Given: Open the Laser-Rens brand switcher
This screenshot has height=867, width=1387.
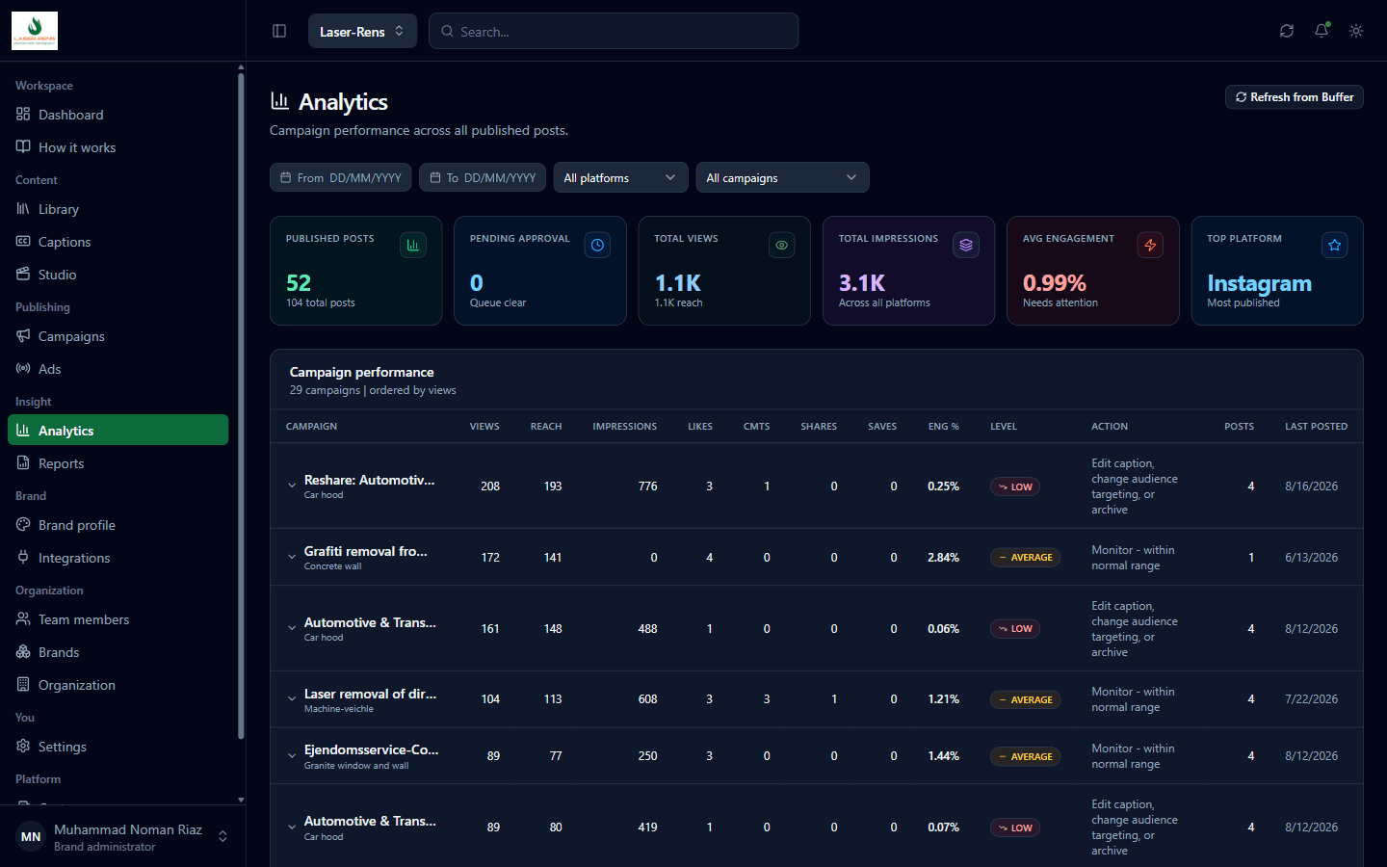Looking at the screenshot, I should click(x=362, y=31).
